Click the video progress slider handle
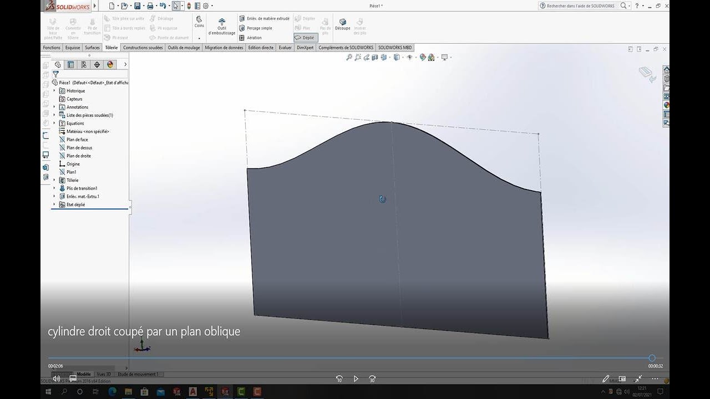Screen dimensions: 710x399 [652, 358]
